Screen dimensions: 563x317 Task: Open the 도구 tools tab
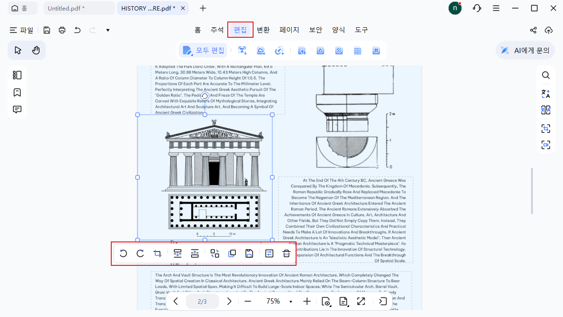[361, 30]
